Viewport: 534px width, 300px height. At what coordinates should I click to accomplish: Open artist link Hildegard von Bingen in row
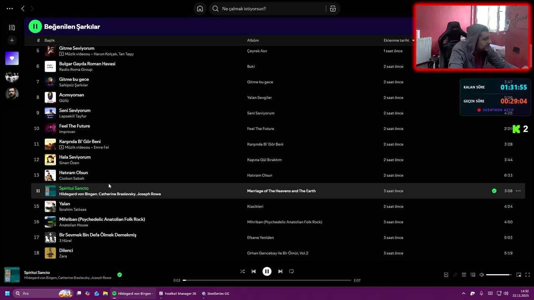78,194
